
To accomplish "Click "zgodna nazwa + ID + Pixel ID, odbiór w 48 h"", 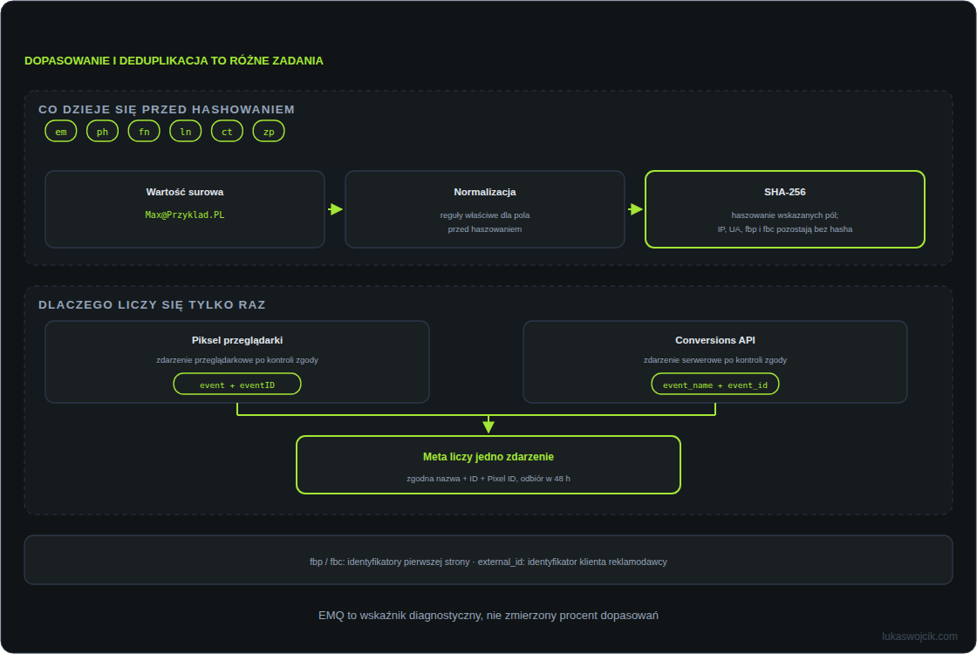I will pos(488,479).
